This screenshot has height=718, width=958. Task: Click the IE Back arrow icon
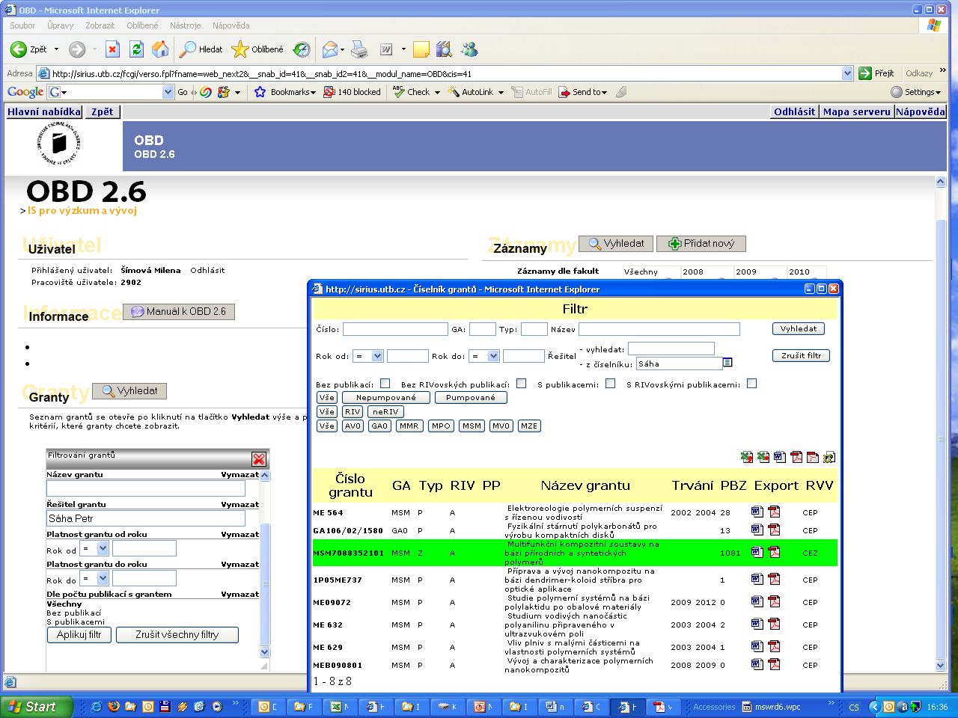tap(19, 49)
